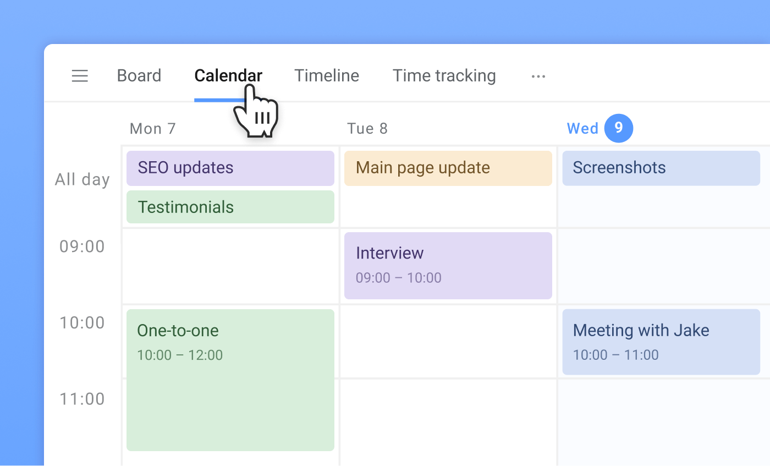Open the Testimonials all-day event
The image size is (770, 466).
[230, 207]
